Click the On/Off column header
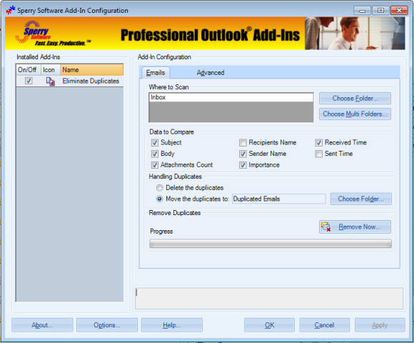Image resolution: width=414 pixels, height=343 pixels. (x=29, y=70)
